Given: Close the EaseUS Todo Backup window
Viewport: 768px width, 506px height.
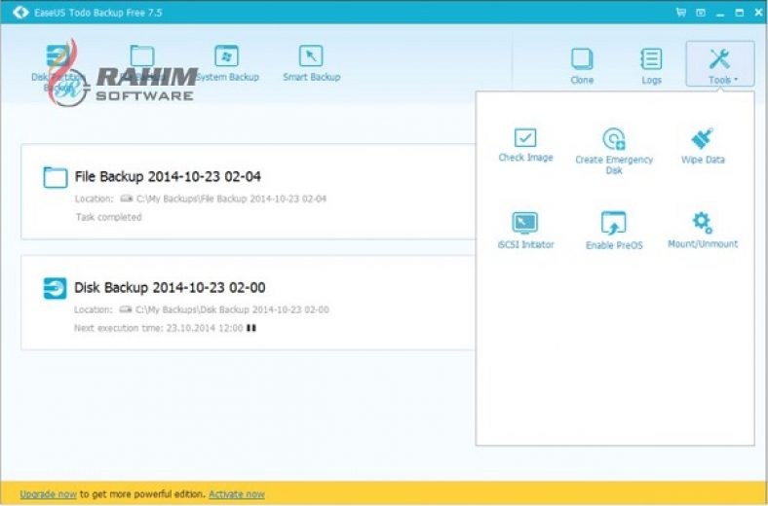Looking at the screenshot, I should pos(757,13).
